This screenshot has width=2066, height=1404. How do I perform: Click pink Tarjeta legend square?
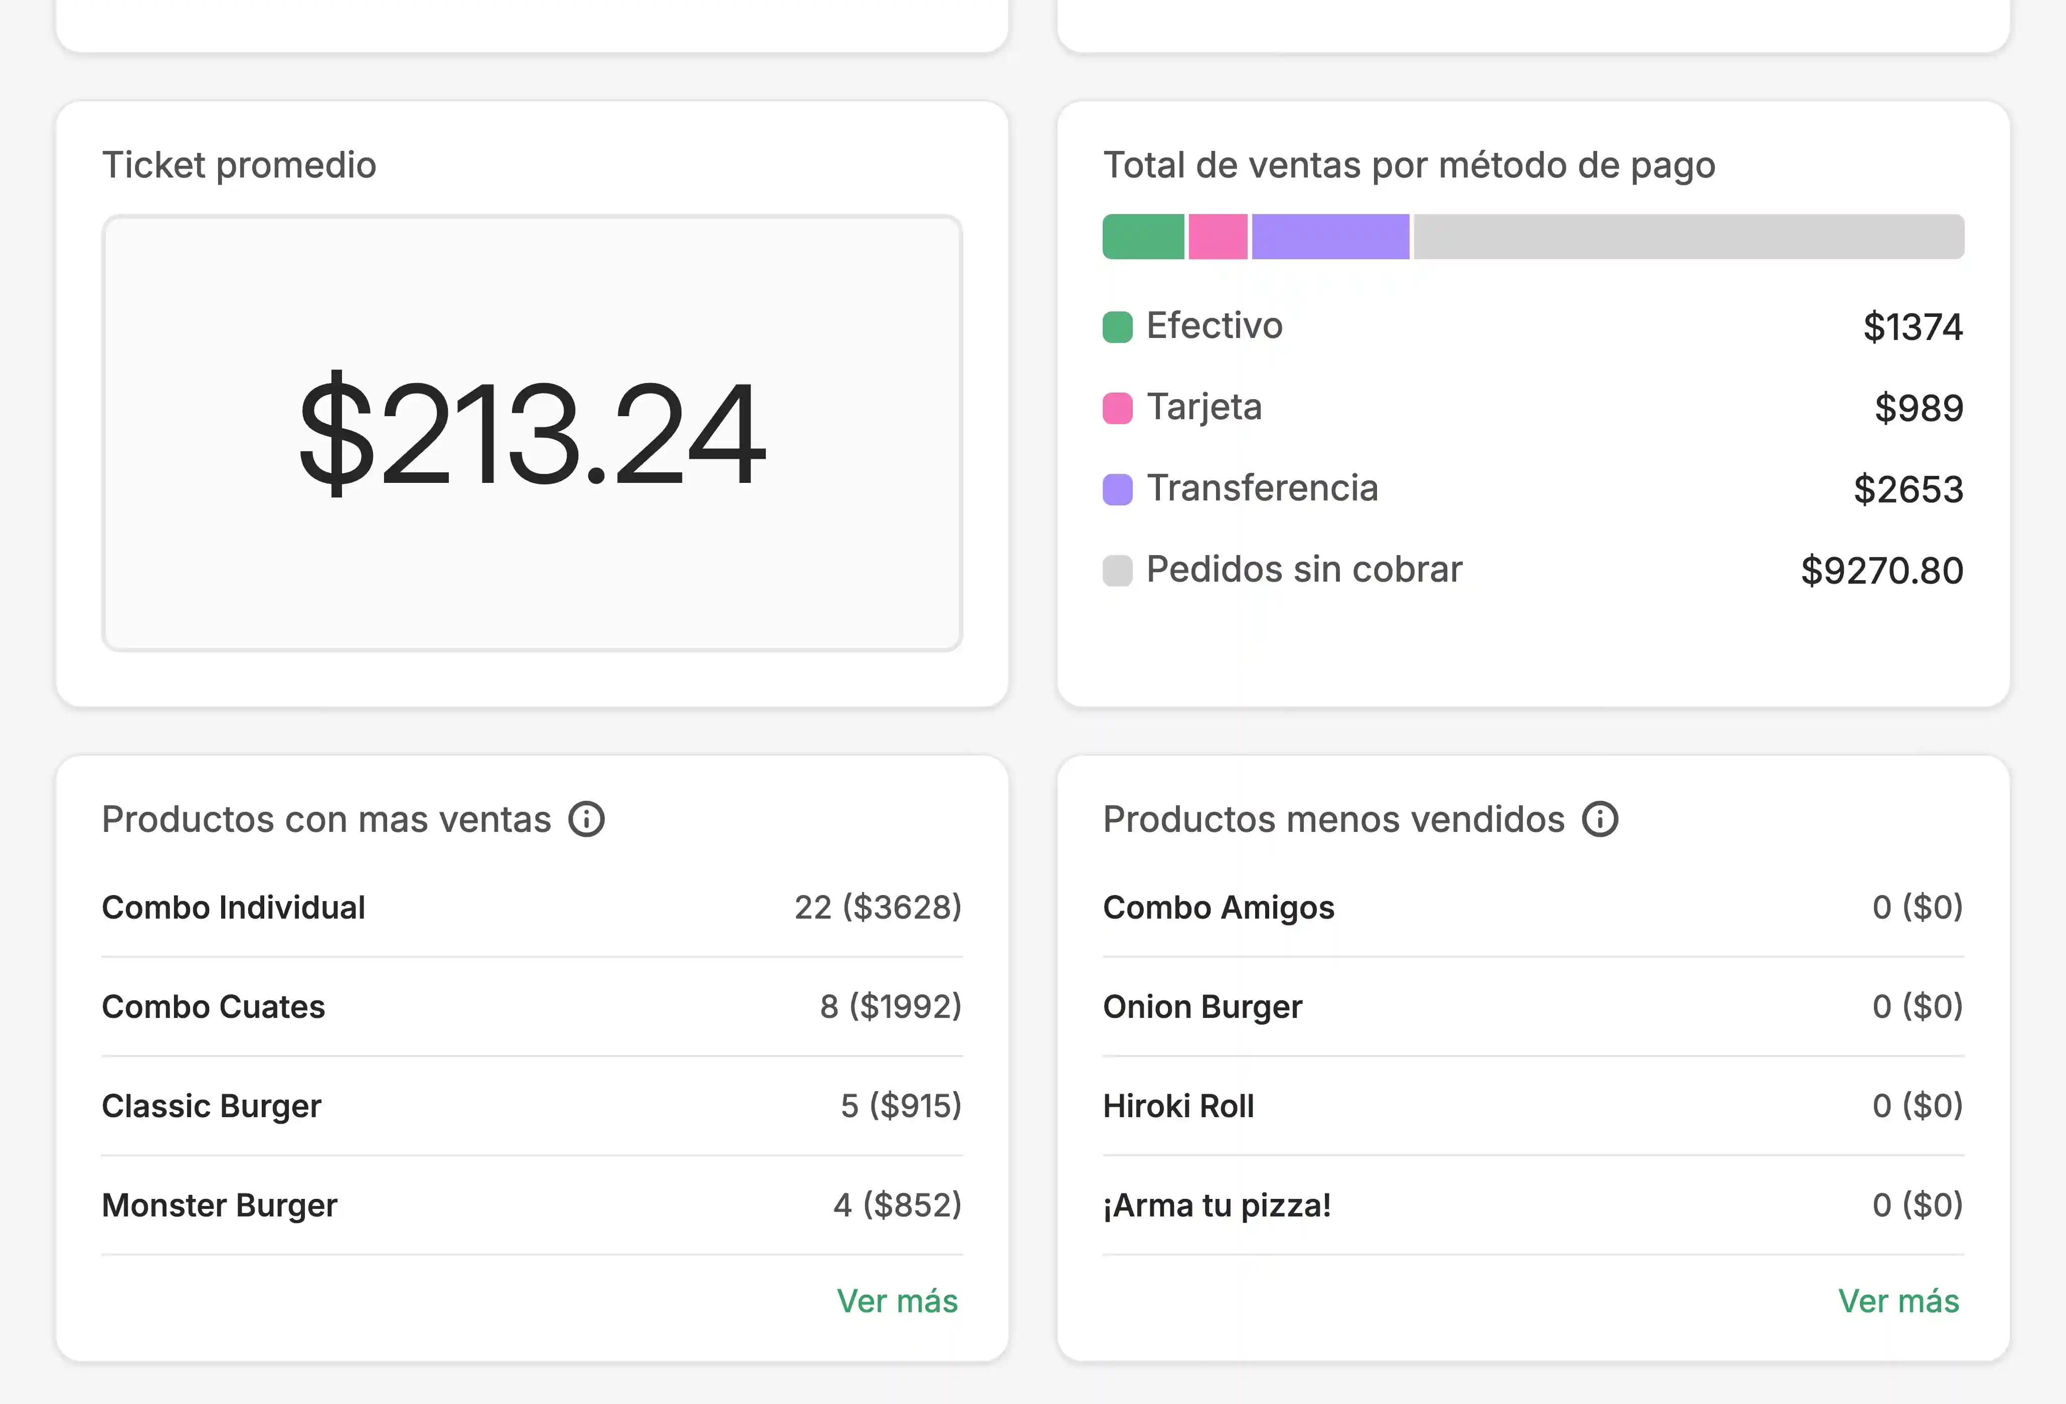(1117, 408)
